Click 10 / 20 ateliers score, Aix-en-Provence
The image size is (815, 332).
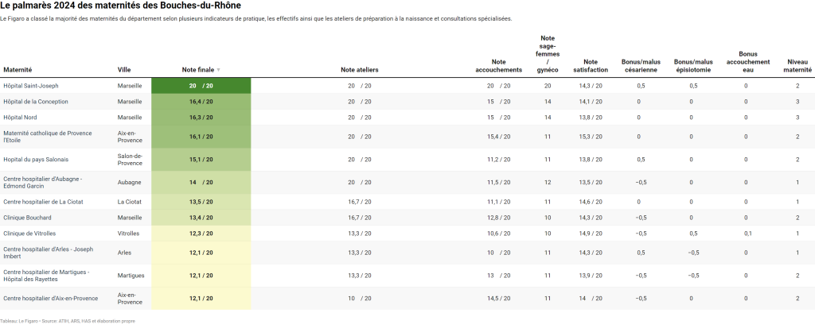360,299
